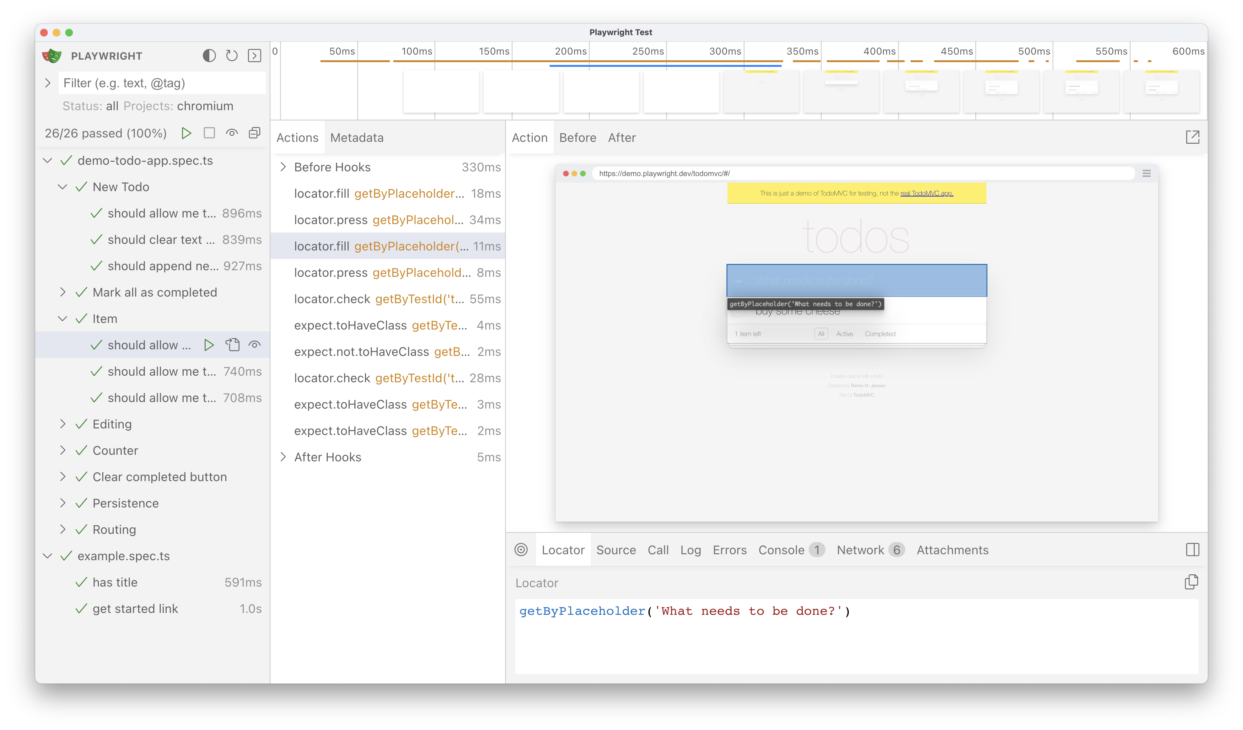Toggle the sidebar position layout icon
This screenshot has height=730, width=1243.
[1192, 550]
